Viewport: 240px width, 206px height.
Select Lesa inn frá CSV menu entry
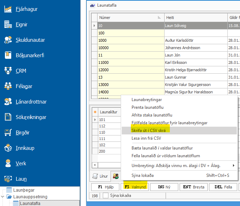point(146,138)
